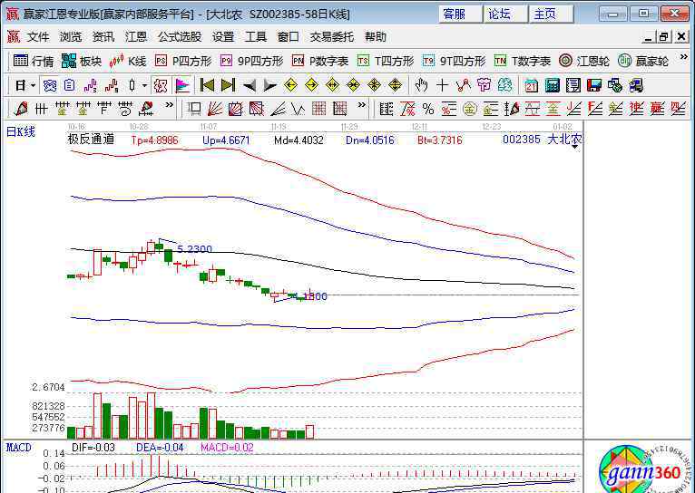Click the 极反通道 indicator label
Viewport: 695px width, 493px height.
coord(91,139)
